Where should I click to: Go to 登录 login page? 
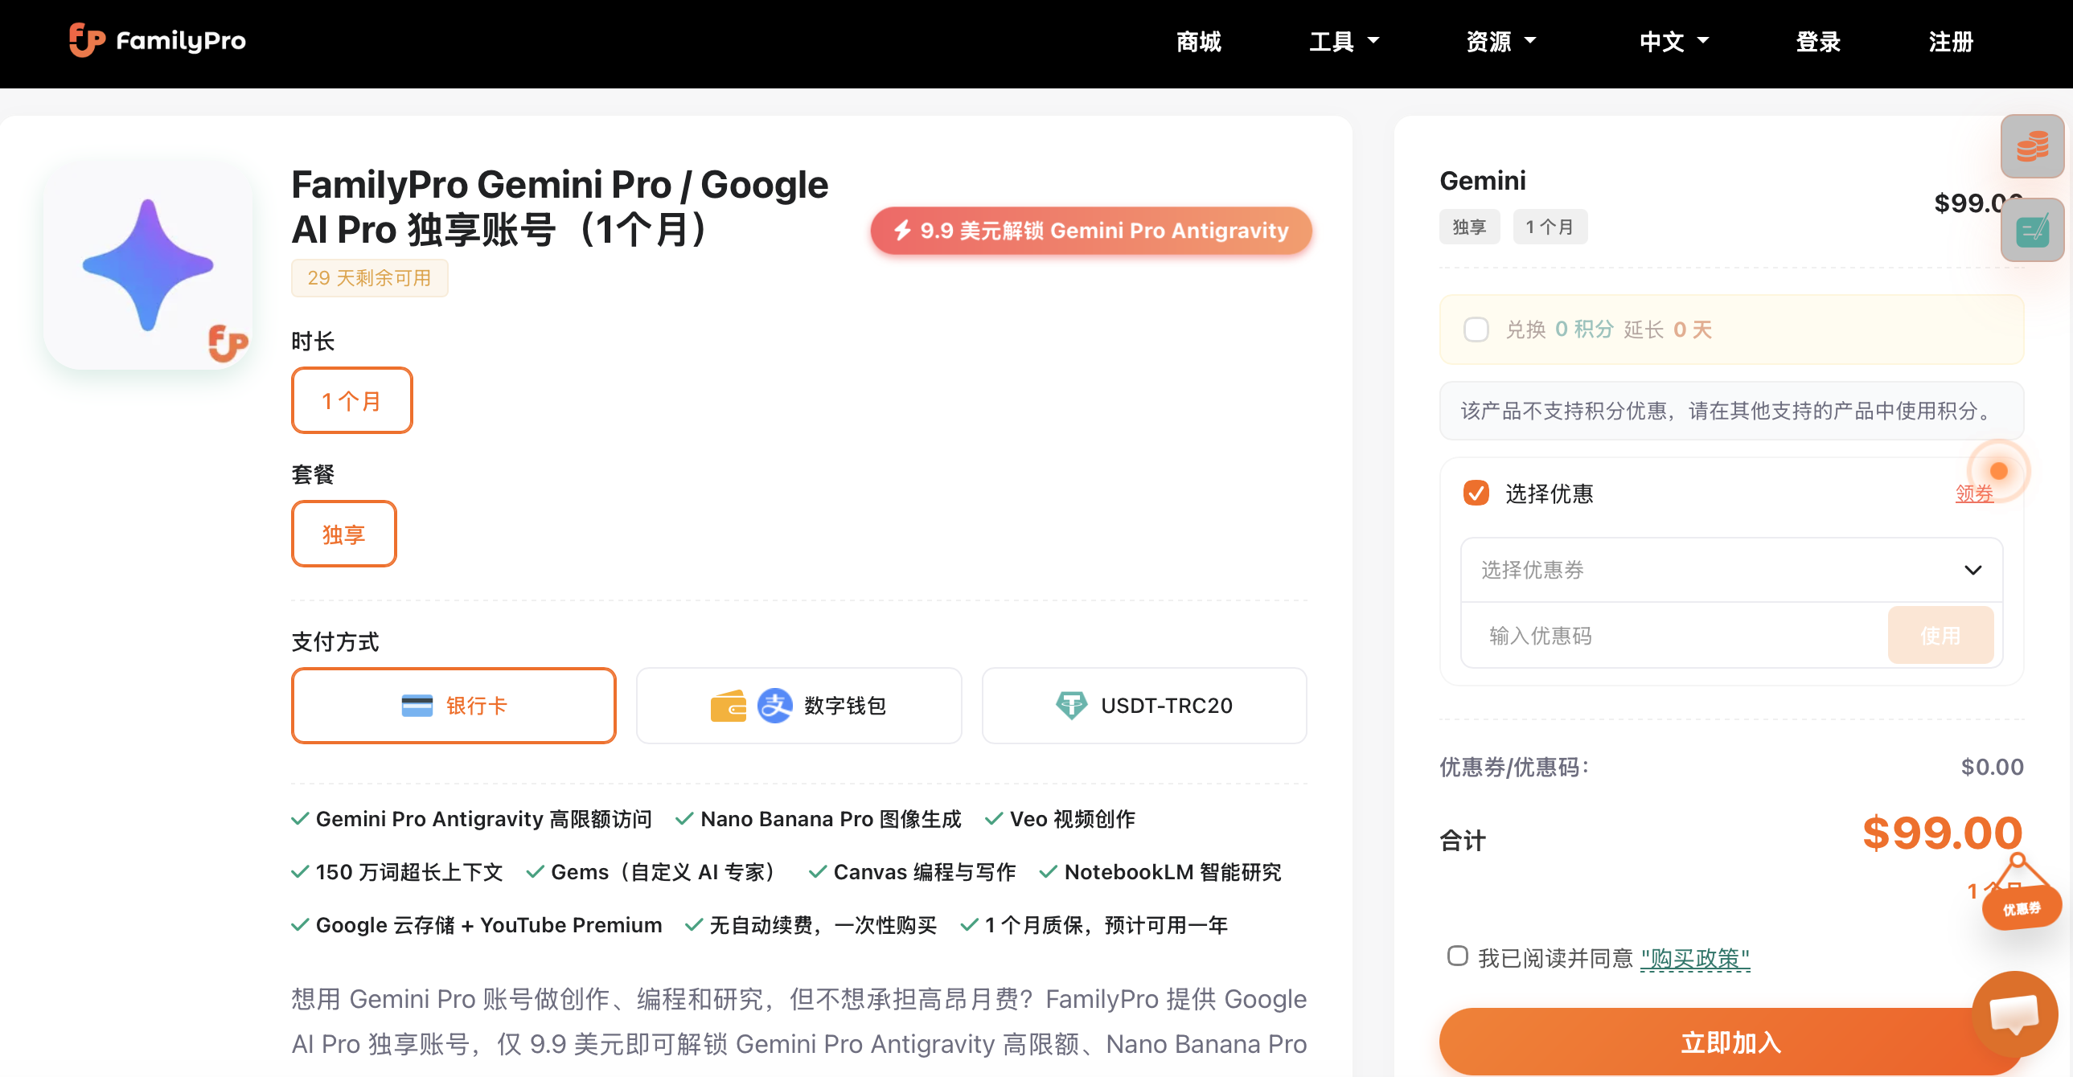(1817, 41)
